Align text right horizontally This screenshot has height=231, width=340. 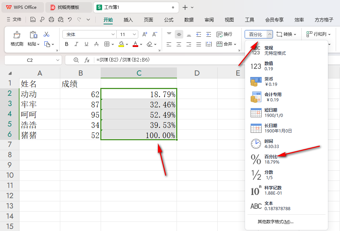189,44
